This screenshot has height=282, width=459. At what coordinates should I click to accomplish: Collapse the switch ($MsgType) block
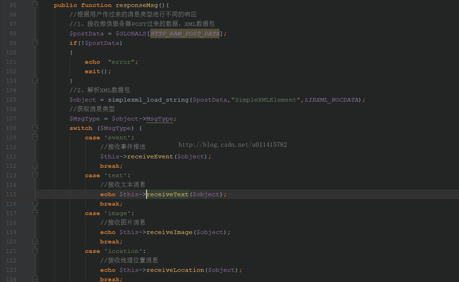tap(35, 128)
